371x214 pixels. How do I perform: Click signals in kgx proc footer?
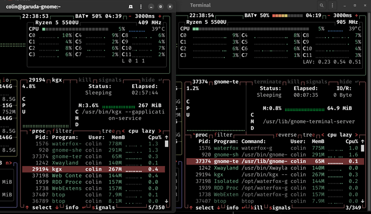[x=103, y=208]
